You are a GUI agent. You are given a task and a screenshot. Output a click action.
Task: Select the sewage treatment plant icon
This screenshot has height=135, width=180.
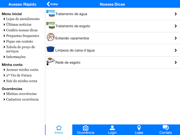[51, 25]
